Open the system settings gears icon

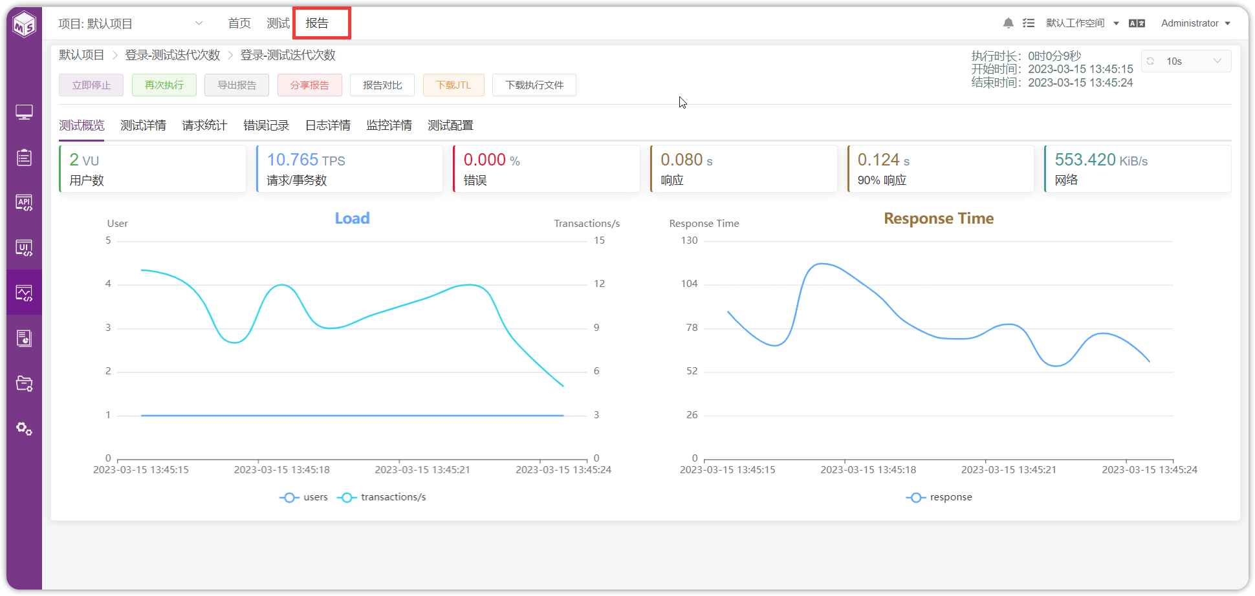click(25, 429)
